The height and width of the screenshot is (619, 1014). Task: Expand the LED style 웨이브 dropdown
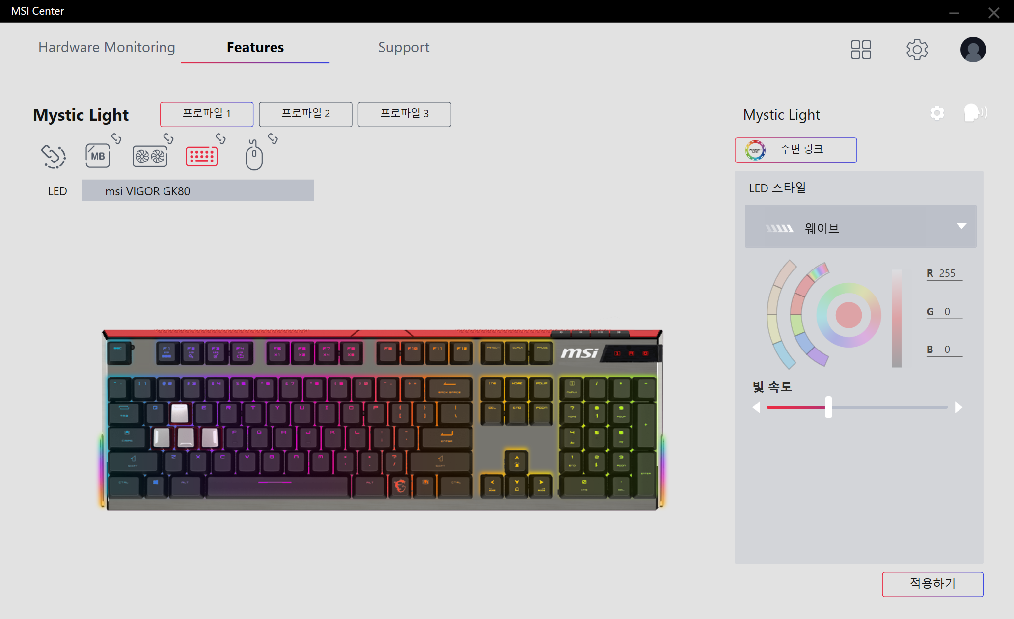[860, 227]
